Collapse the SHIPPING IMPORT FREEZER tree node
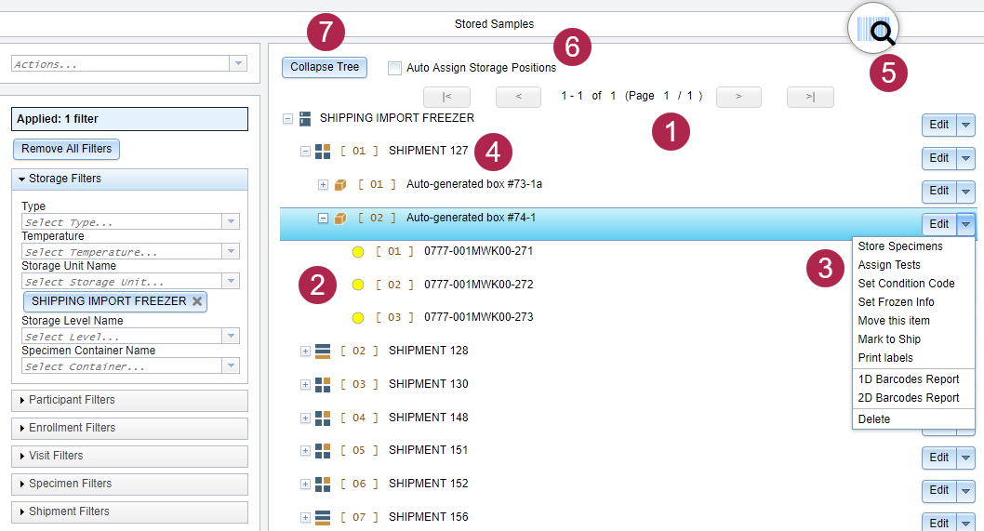 tap(287, 119)
